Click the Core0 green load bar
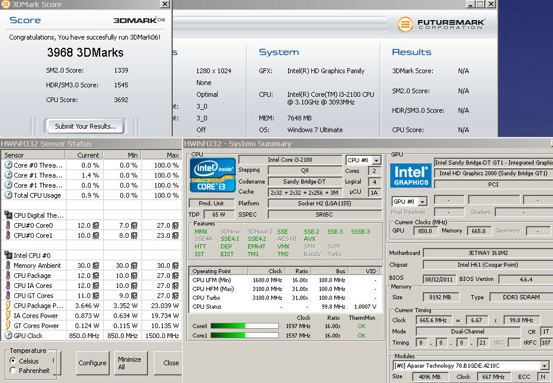The width and height of the screenshot is (553, 383). point(244,326)
